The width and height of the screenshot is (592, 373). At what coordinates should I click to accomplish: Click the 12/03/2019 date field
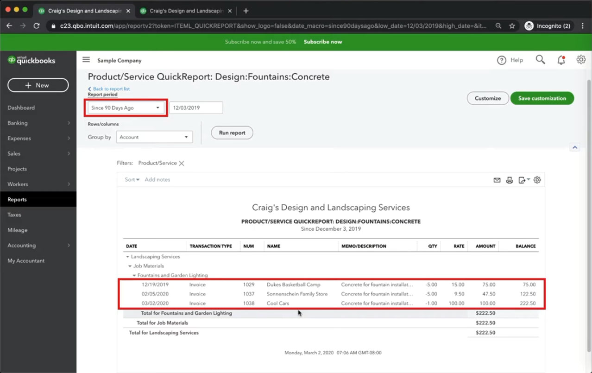tap(196, 107)
